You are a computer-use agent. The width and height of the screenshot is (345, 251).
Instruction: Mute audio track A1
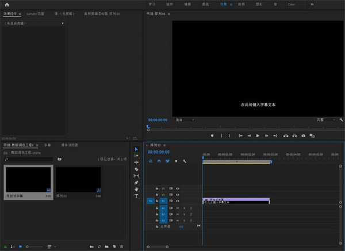coord(178,208)
